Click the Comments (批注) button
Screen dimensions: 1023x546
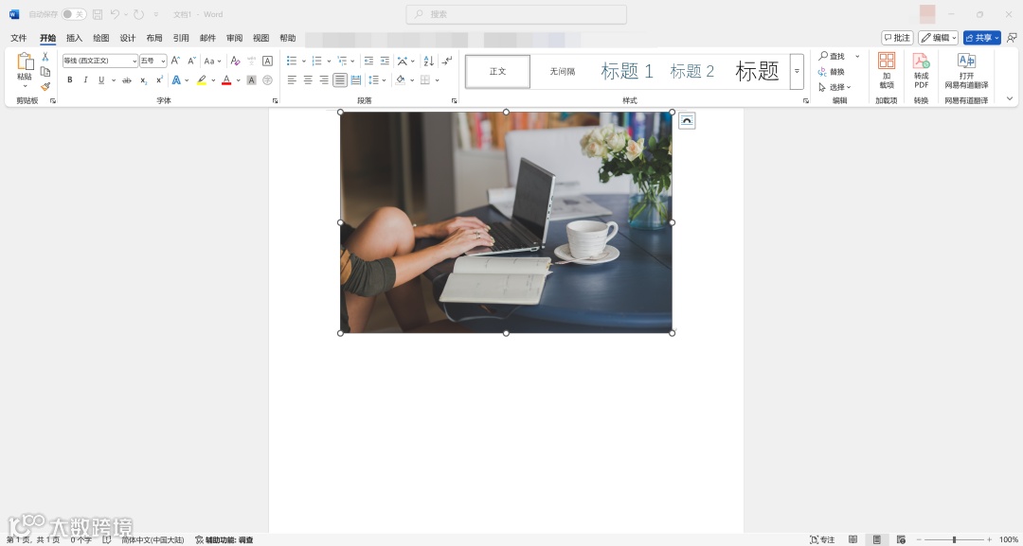pos(897,38)
